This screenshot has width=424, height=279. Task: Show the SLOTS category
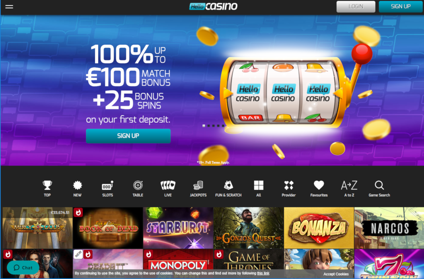tap(108, 189)
